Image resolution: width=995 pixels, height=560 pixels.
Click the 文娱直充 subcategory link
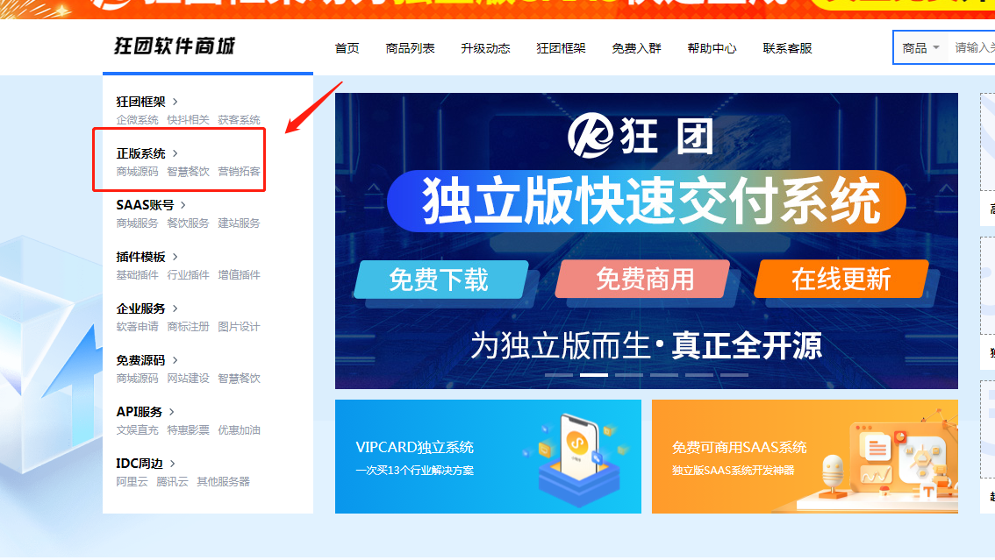pyautogui.click(x=137, y=430)
